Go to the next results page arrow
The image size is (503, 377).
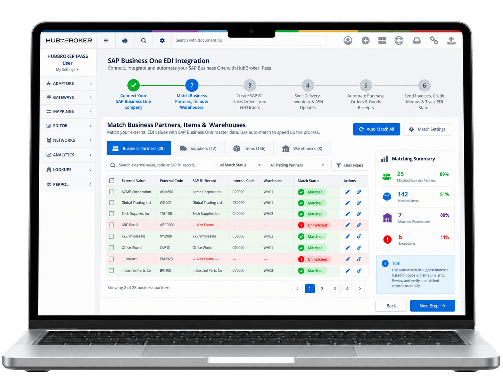(x=360, y=288)
